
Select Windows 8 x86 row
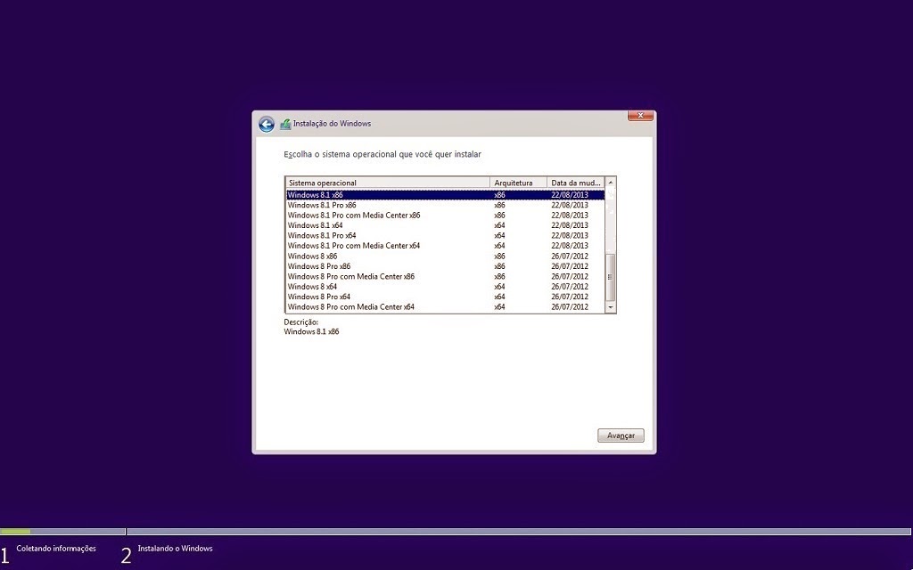click(x=446, y=256)
